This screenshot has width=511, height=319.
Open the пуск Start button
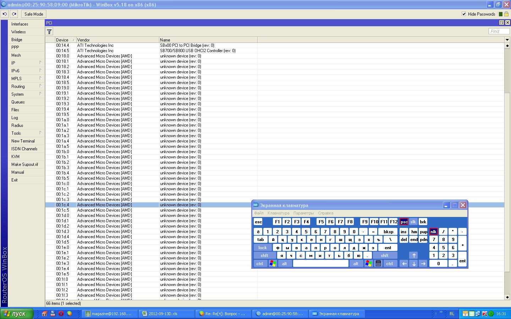[x=17, y=314]
